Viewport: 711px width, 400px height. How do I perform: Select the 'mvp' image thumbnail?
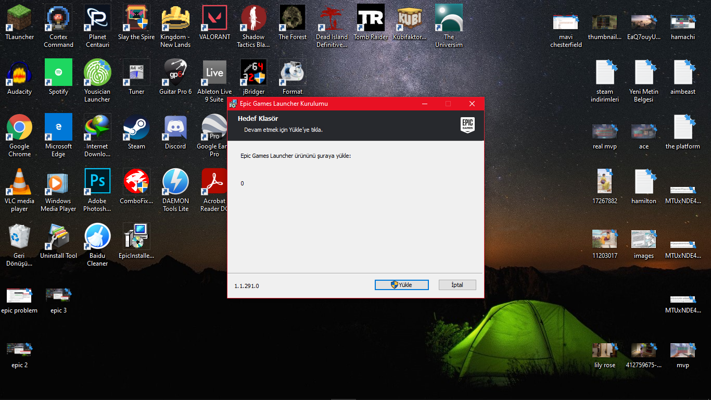683,355
